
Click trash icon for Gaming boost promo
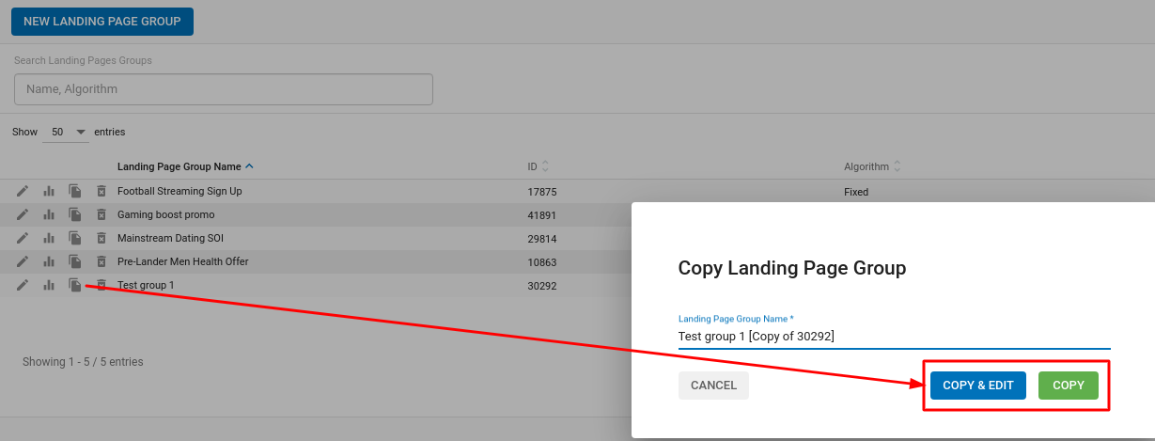coord(101,215)
